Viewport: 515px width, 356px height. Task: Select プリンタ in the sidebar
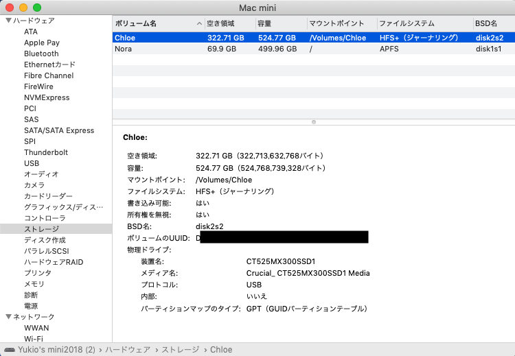tap(38, 273)
